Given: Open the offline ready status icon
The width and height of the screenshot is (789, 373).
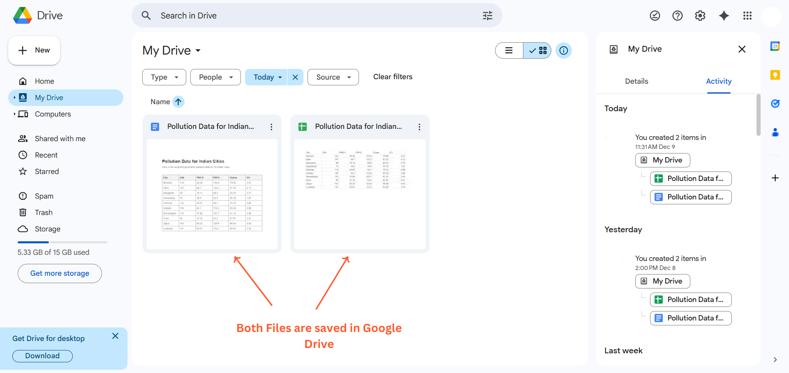Looking at the screenshot, I should pyautogui.click(x=655, y=16).
